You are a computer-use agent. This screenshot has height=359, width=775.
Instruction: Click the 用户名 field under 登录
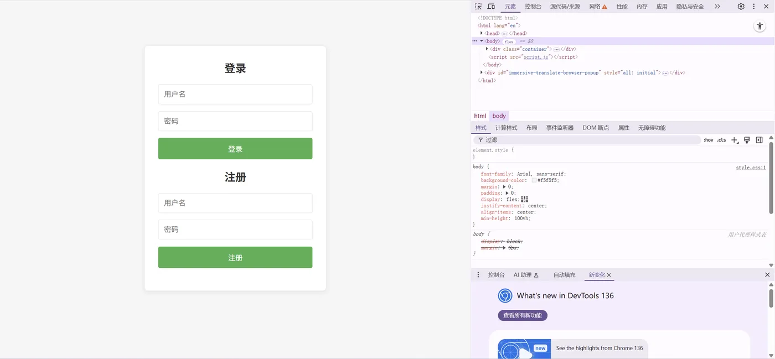tap(235, 94)
